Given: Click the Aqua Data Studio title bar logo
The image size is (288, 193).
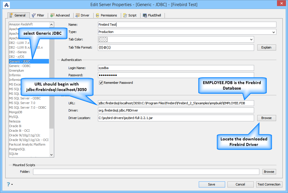Looking at the screenshot, I should click(6, 5).
